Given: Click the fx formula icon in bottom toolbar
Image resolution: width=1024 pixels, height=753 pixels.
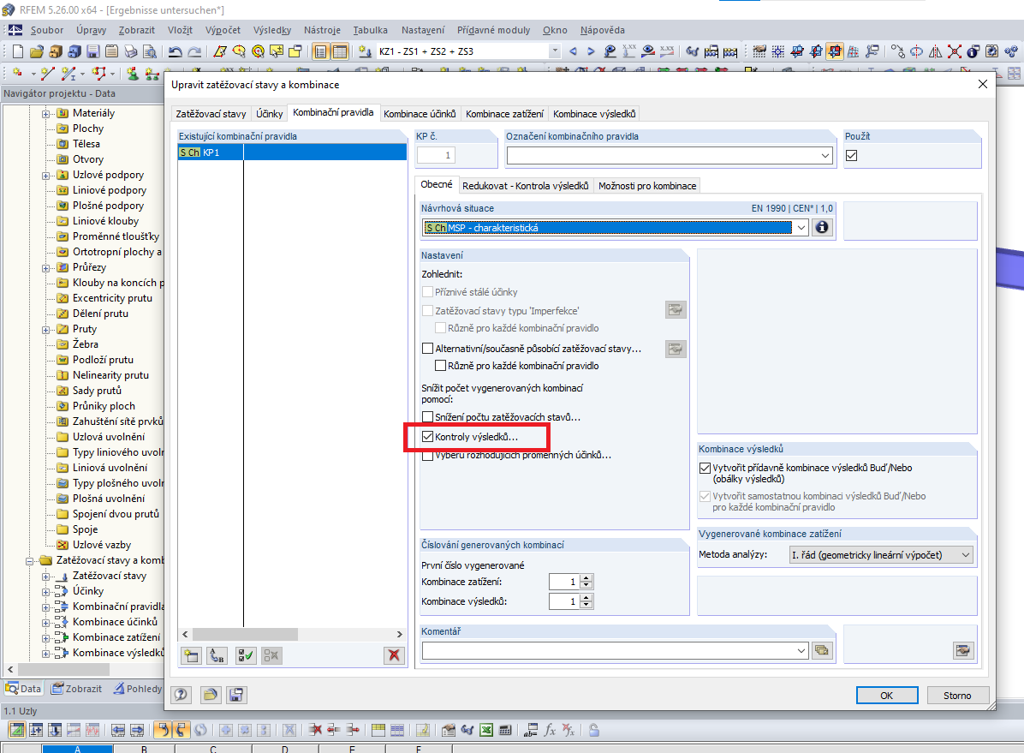Looking at the screenshot, I should coord(550,730).
